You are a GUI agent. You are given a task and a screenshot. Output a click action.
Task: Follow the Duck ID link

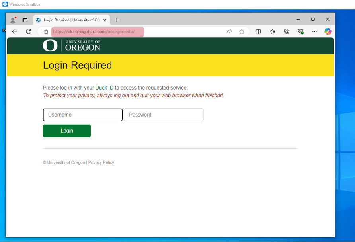(104, 88)
